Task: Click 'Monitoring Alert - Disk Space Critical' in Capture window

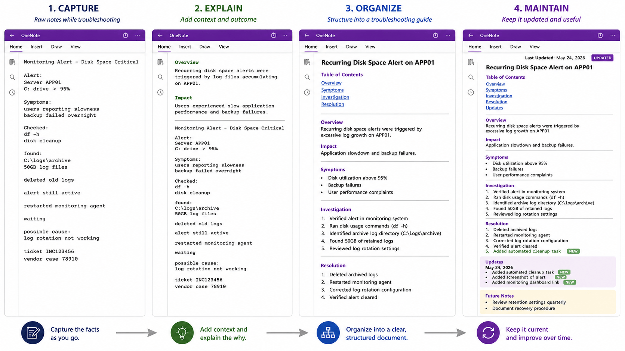Action: tap(81, 62)
